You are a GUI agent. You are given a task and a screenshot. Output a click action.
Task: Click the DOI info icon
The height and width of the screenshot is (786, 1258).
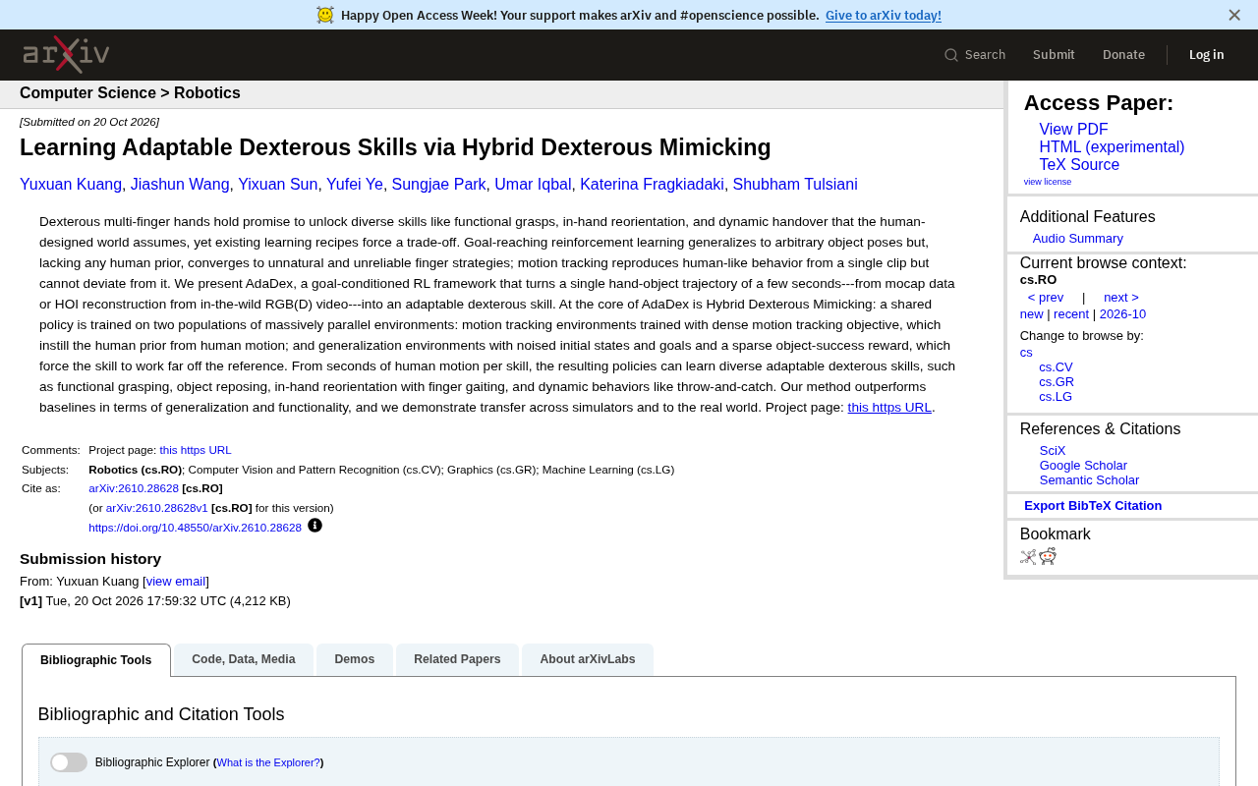314,526
